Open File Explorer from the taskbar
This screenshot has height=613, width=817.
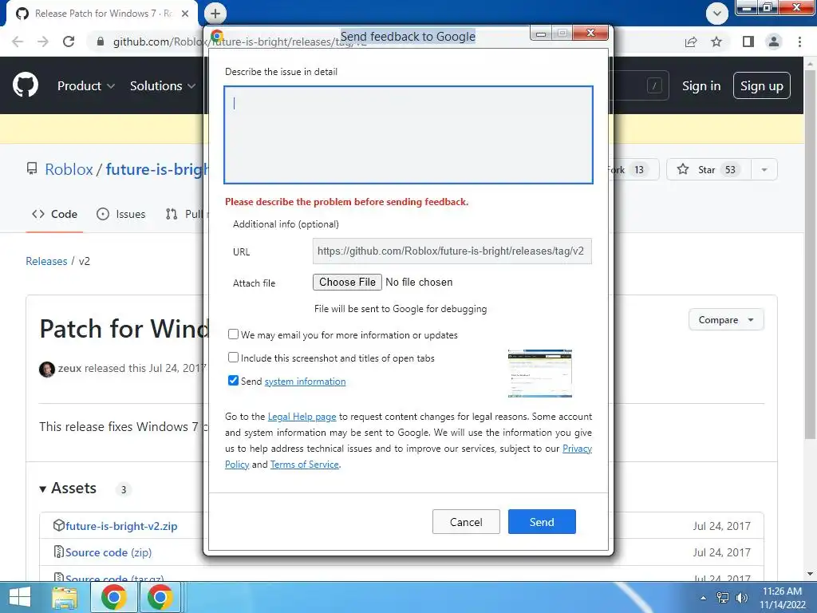[x=65, y=597]
